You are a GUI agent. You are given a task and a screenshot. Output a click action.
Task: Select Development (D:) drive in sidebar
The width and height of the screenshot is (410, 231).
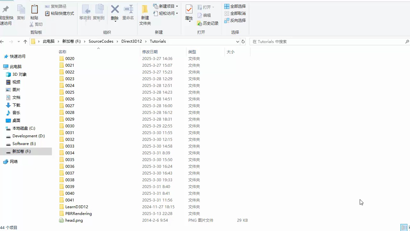pos(29,136)
